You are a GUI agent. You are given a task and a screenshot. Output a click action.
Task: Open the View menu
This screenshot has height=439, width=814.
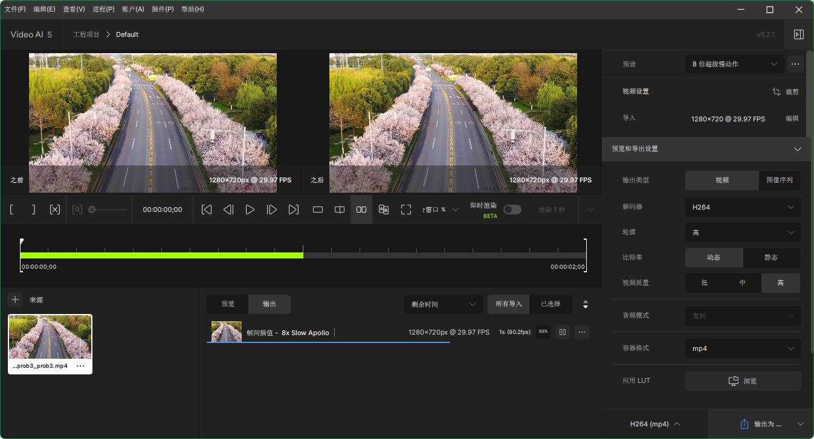74,9
